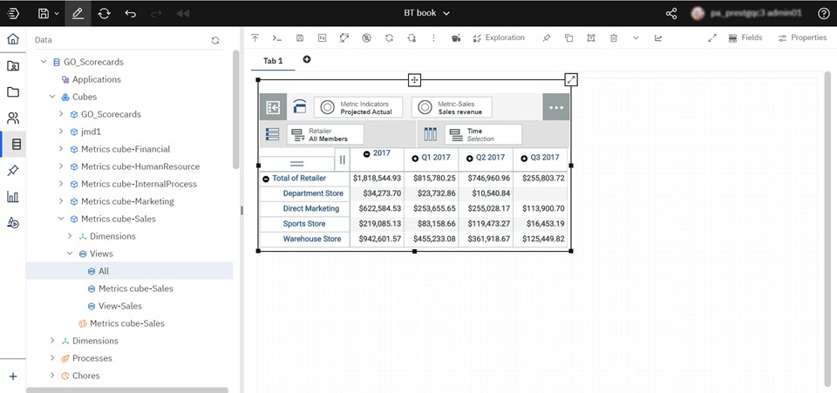Toggle the Edit mode pencil icon
Screen dimensions: 837x393
78,13
